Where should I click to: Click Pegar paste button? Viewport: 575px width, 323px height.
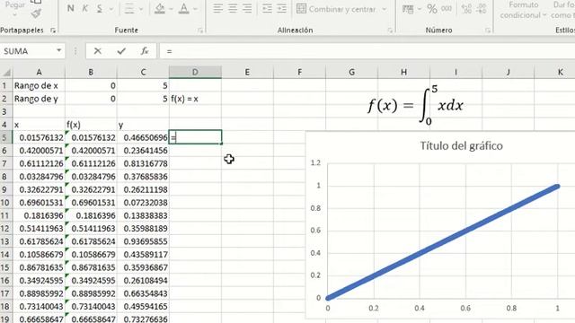14,6
